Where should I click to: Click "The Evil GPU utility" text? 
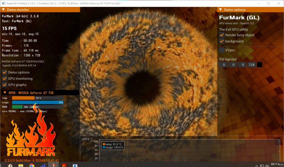(234, 29)
